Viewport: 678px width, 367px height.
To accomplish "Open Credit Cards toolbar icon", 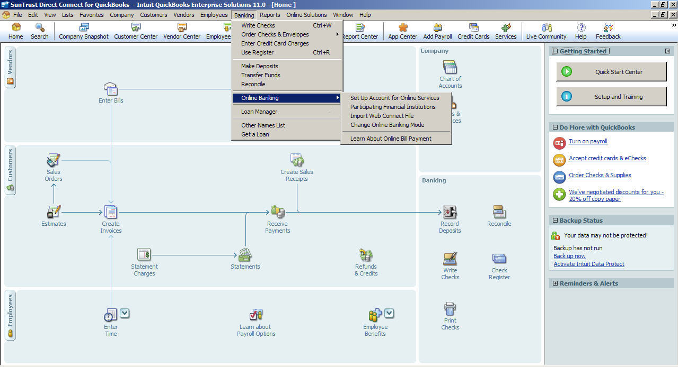I will coord(473,31).
